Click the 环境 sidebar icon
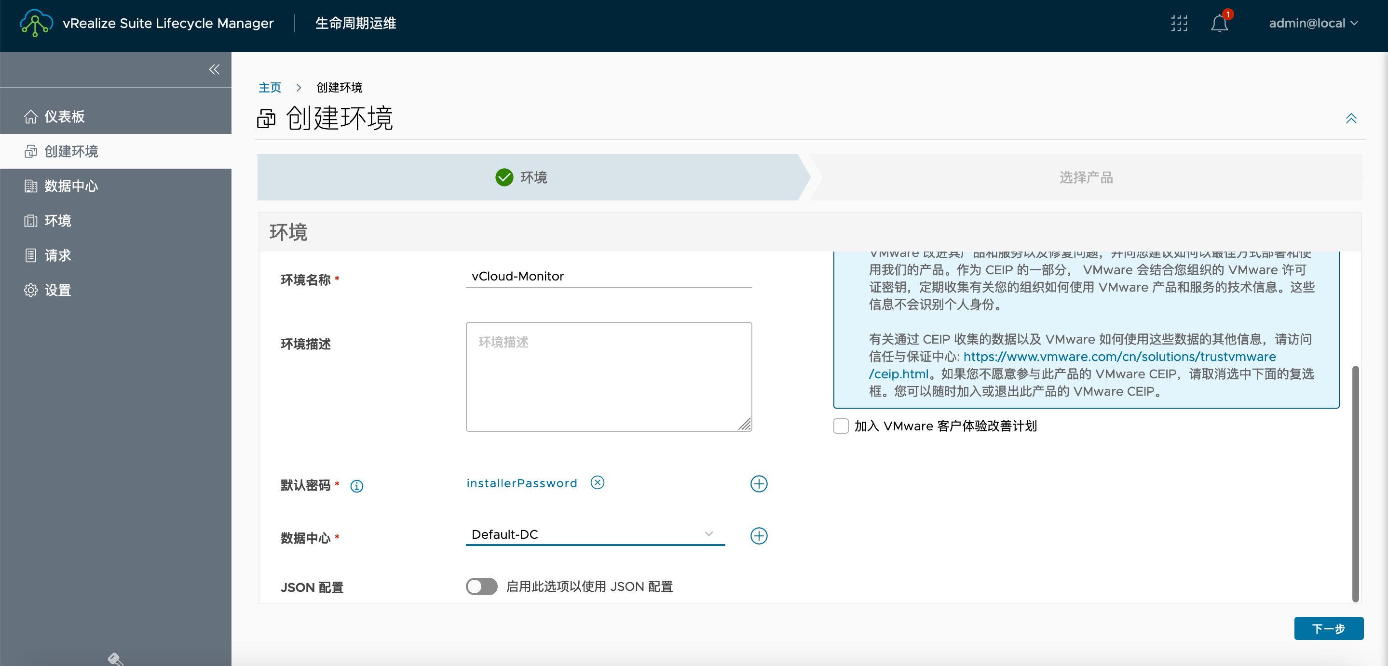Image resolution: width=1388 pixels, height=666 pixels. [31, 221]
